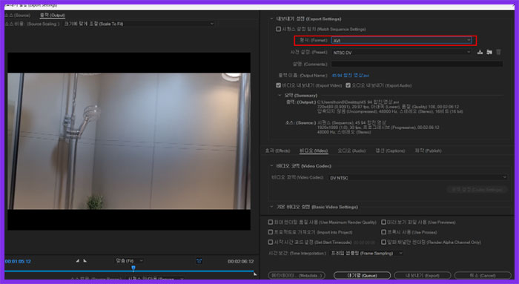The width and height of the screenshot is (519, 284).
Task: Collapse the Video Codec section
Action: [x=272, y=166]
